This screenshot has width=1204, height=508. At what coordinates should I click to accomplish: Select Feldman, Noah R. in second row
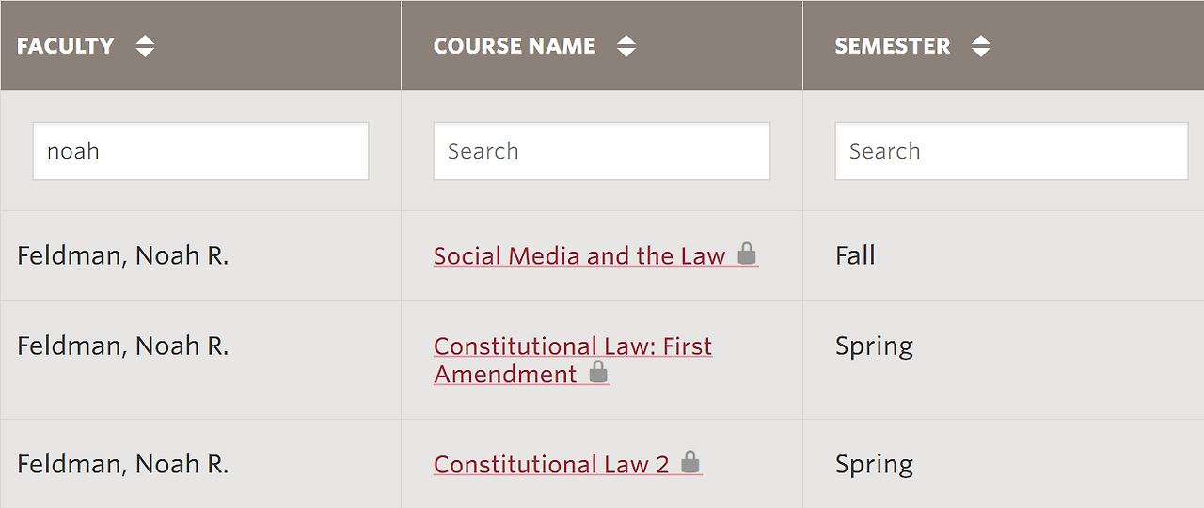[x=123, y=346]
